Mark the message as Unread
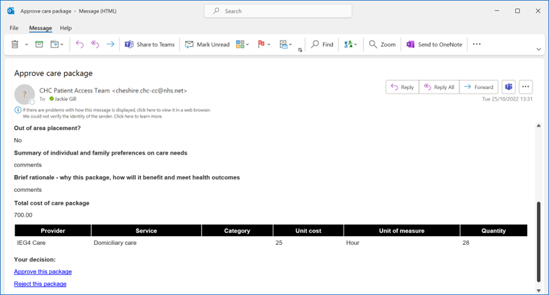Image resolution: width=549 pixels, height=295 pixels. coord(207,44)
